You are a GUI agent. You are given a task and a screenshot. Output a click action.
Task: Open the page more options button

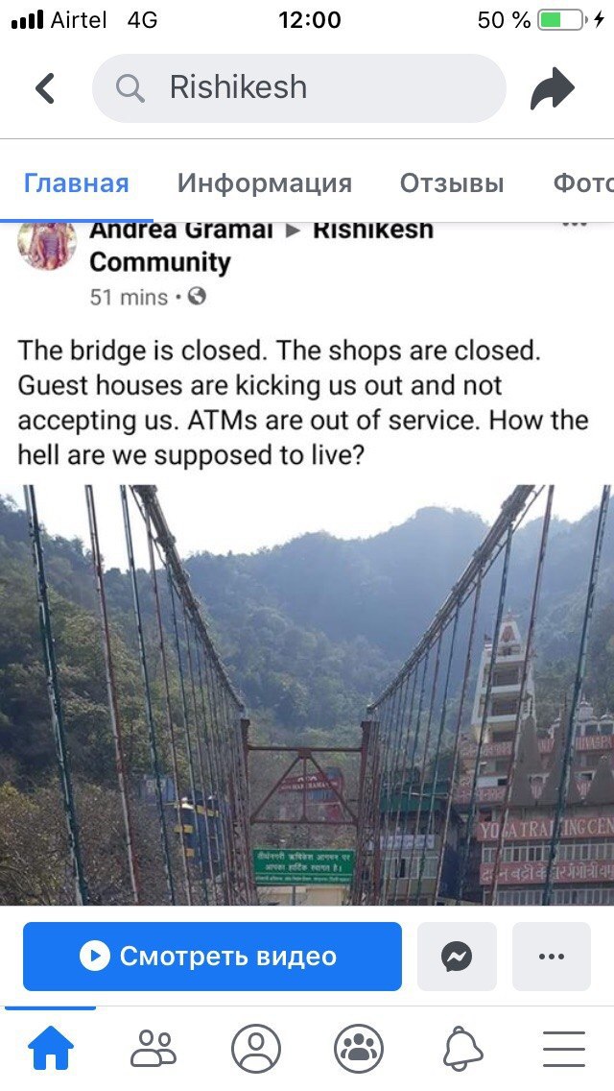pos(552,956)
